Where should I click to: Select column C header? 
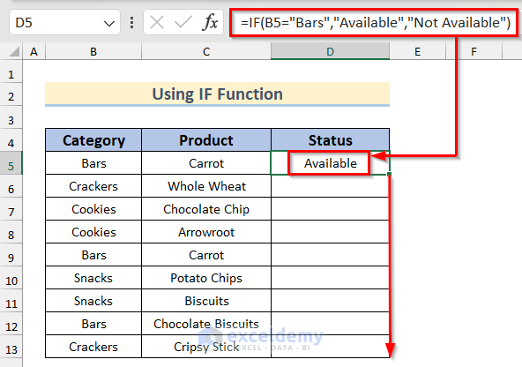pos(206,52)
